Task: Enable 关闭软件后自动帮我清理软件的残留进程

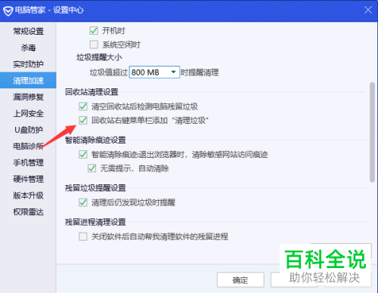Action: [x=83, y=236]
